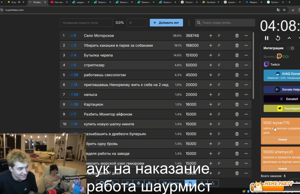Pause the auction timer

[x=267, y=38]
